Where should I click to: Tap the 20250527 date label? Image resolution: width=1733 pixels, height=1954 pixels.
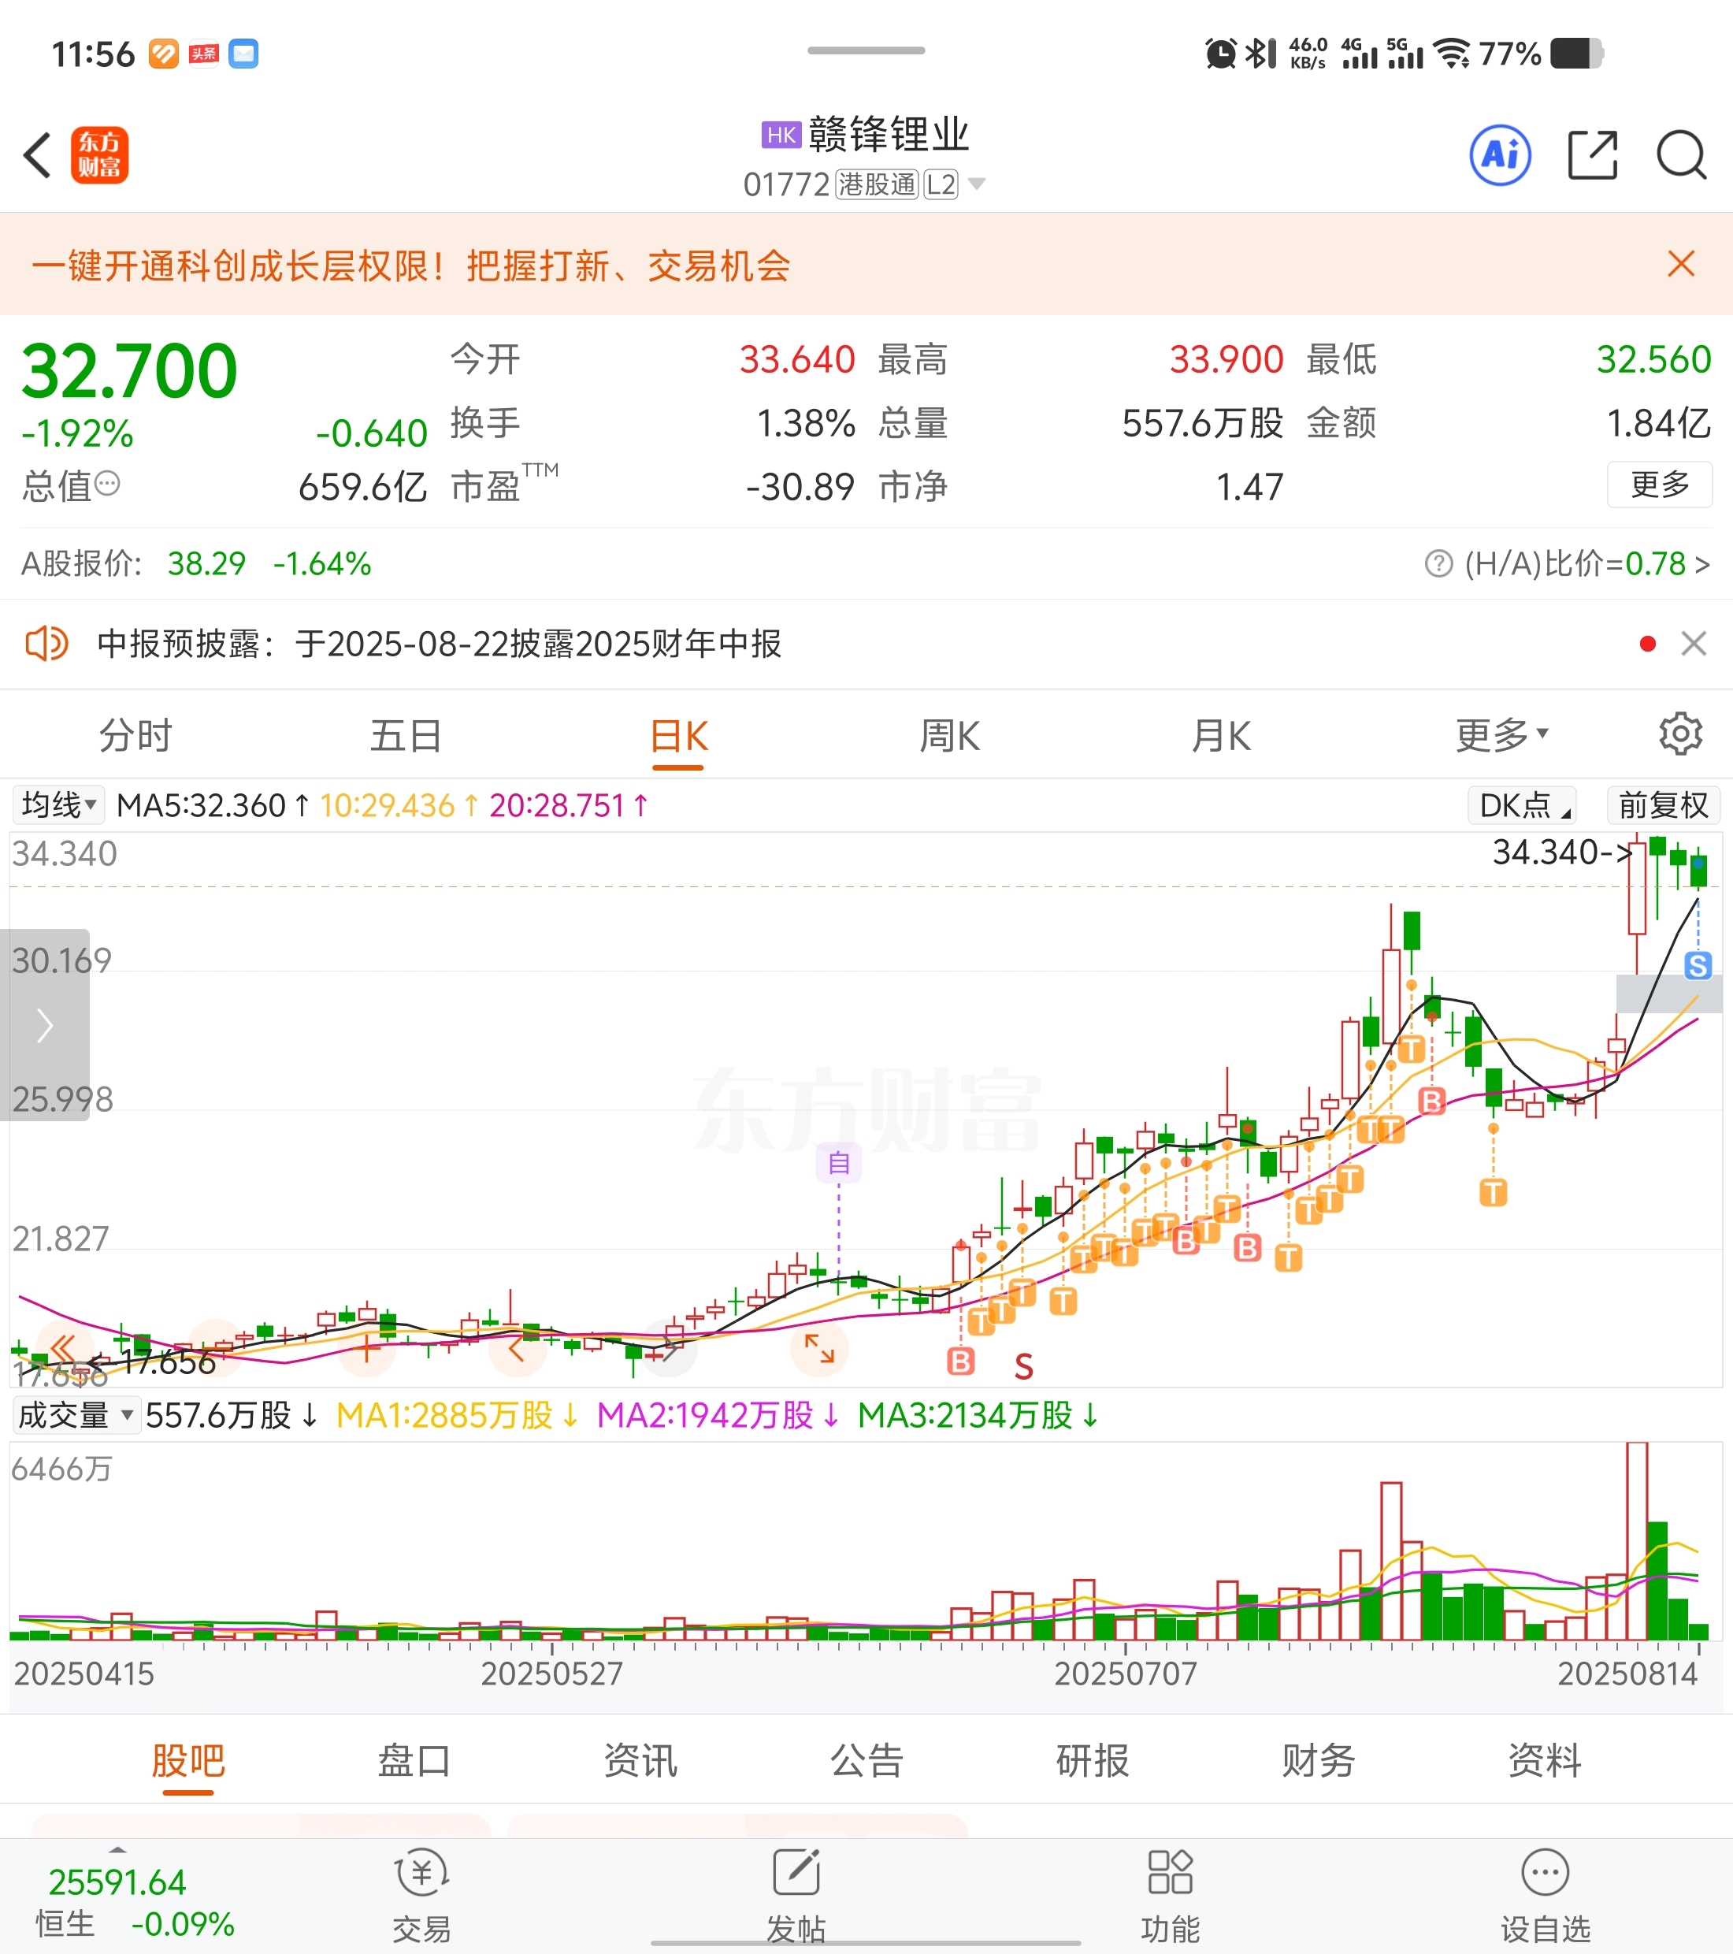pyautogui.click(x=551, y=1674)
